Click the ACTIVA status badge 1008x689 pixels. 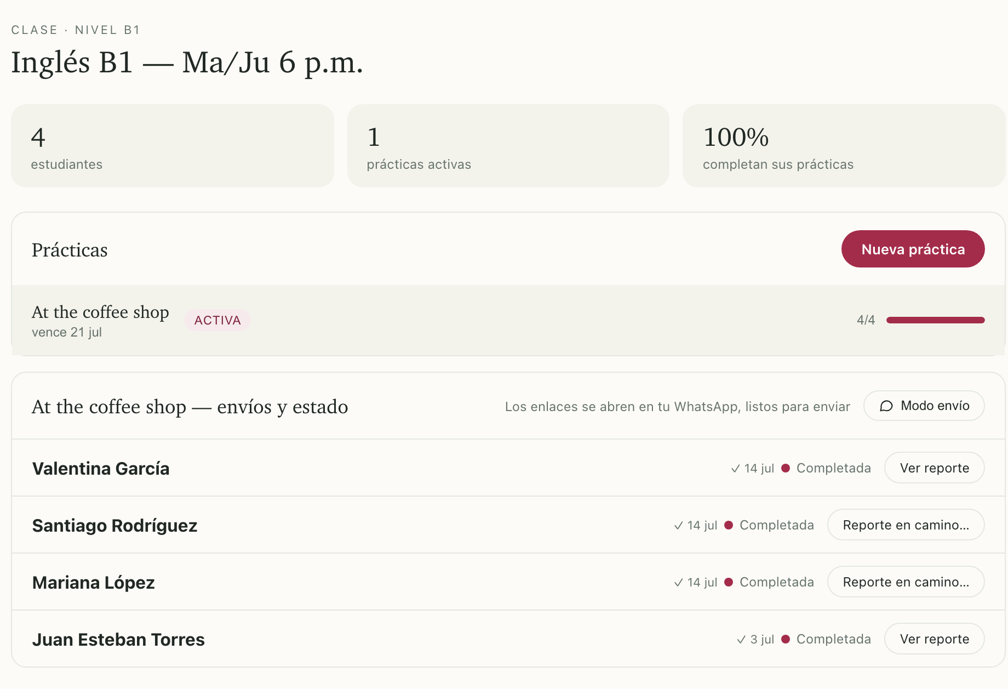(x=217, y=320)
